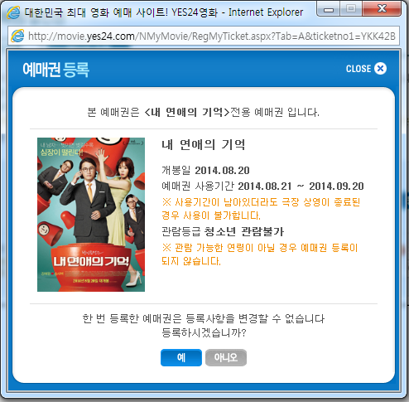Click the 청소년 관람불가 rating text

[x=244, y=231]
